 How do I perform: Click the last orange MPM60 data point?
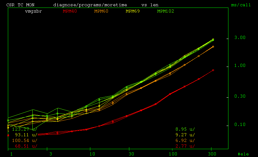pyautogui.click(x=213, y=47)
